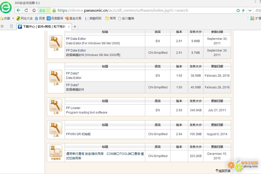The height and width of the screenshot is (174, 261).
Task: Click the July 21, 2011 date cell
Action: tap(217, 110)
